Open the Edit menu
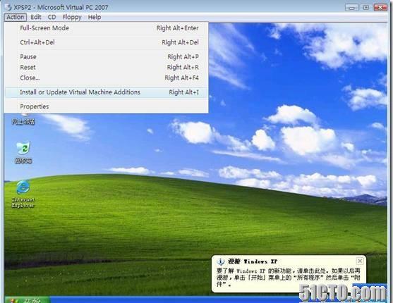The image size is (393, 303). [x=36, y=17]
